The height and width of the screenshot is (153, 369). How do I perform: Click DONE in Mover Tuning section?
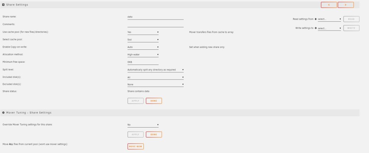click(x=154, y=135)
